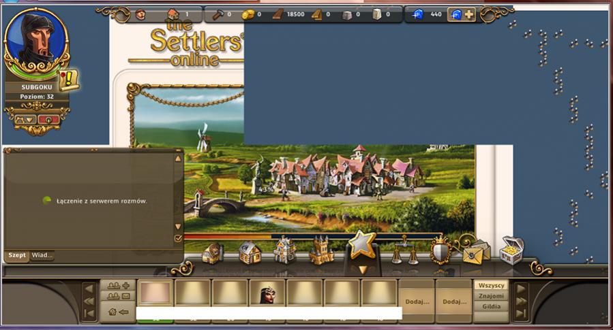Click the SUBGOKU player avatar portrait
The width and height of the screenshot is (613, 330).
point(36,41)
